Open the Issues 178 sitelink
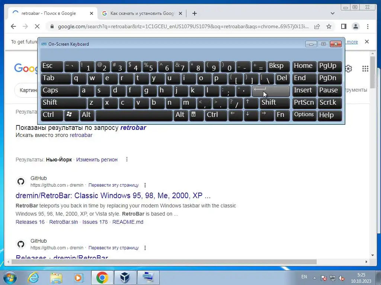This screenshot has height=285, width=381. (x=95, y=222)
